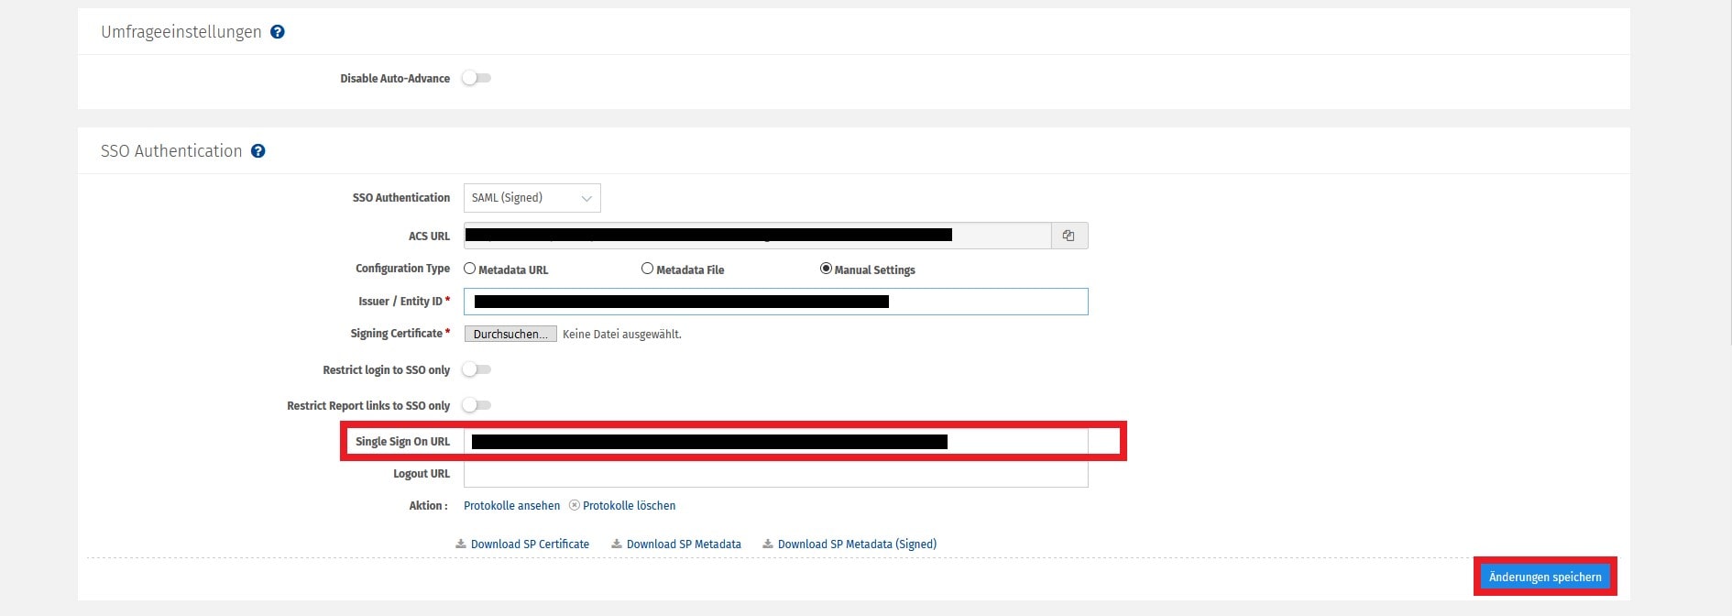Select the Manual Settings radio option
1732x616 pixels.
827,269
